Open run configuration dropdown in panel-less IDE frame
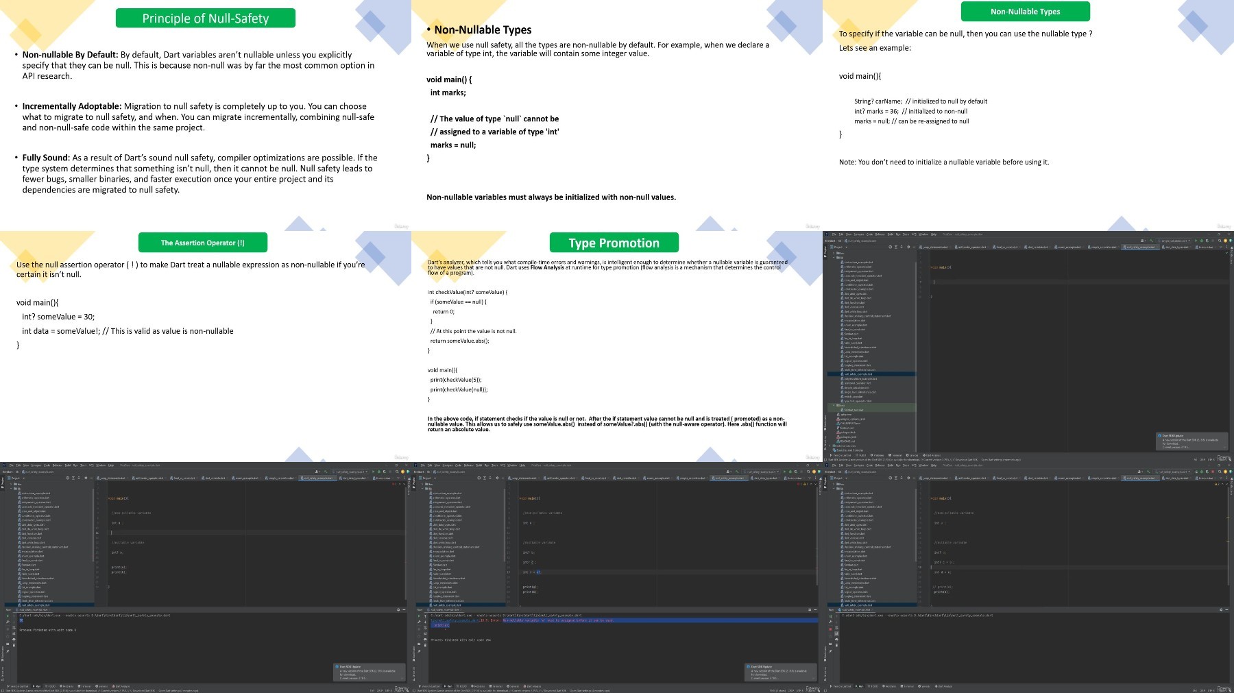The height and width of the screenshot is (693, 1234). click(1174, 241)
